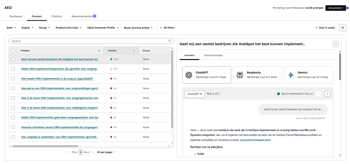Open the 'Waarom mislukken zoveel' prompt link
Image resolution: width=350 pixels, height=164 pixels.
[60, 127]
